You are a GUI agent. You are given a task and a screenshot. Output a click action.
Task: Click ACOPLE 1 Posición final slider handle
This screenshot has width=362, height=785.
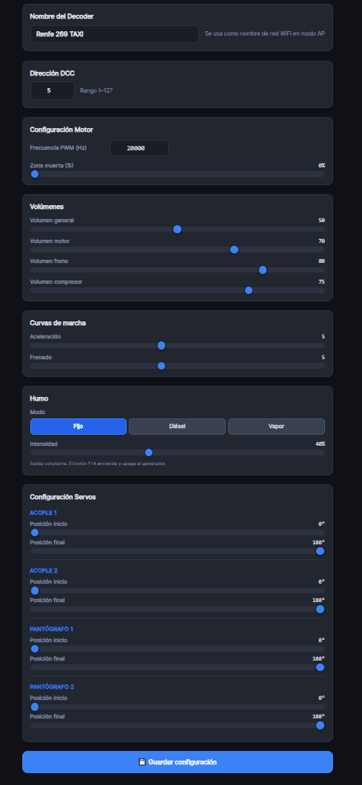coord(321,551)
